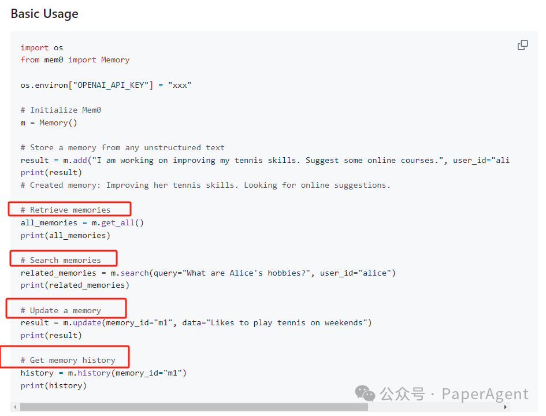This screenshot has width=546, height=416.
Task: Click the '# Search memories' comment
Action: point(61,261)
